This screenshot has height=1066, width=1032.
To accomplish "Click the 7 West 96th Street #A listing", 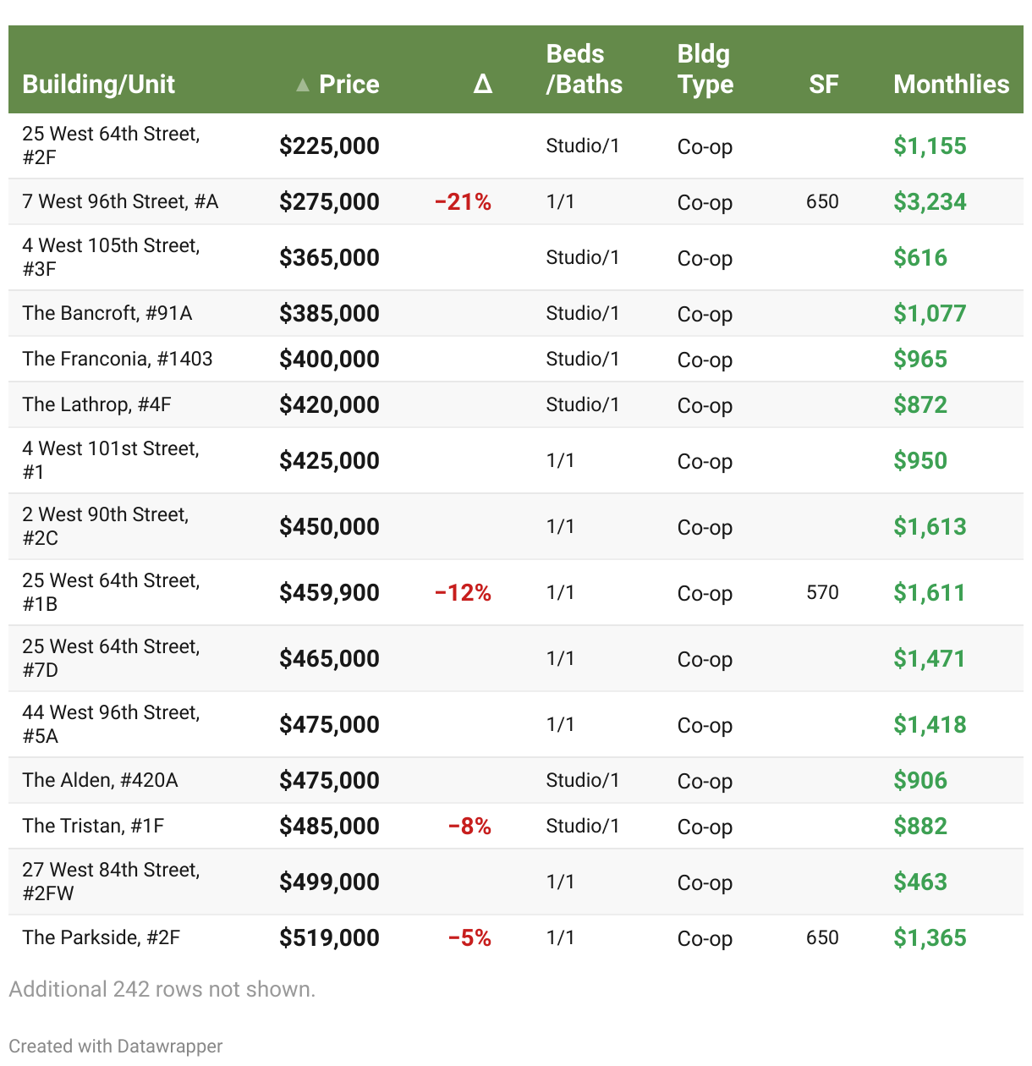I will (120, 201).
